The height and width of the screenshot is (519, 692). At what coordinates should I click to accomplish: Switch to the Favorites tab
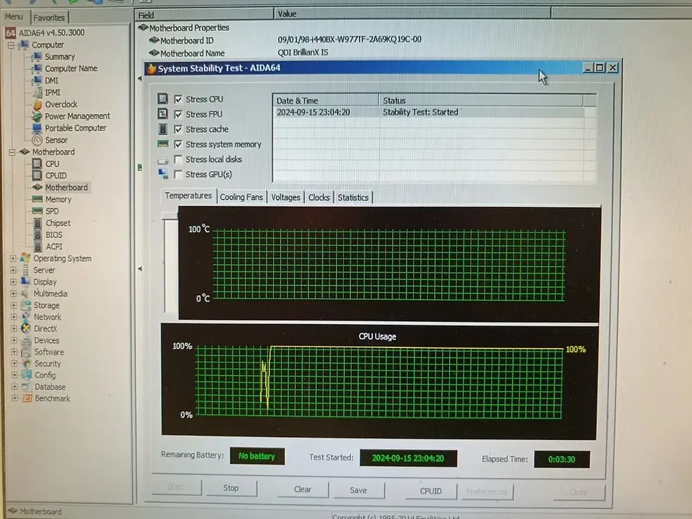click(x=49, y=18)
